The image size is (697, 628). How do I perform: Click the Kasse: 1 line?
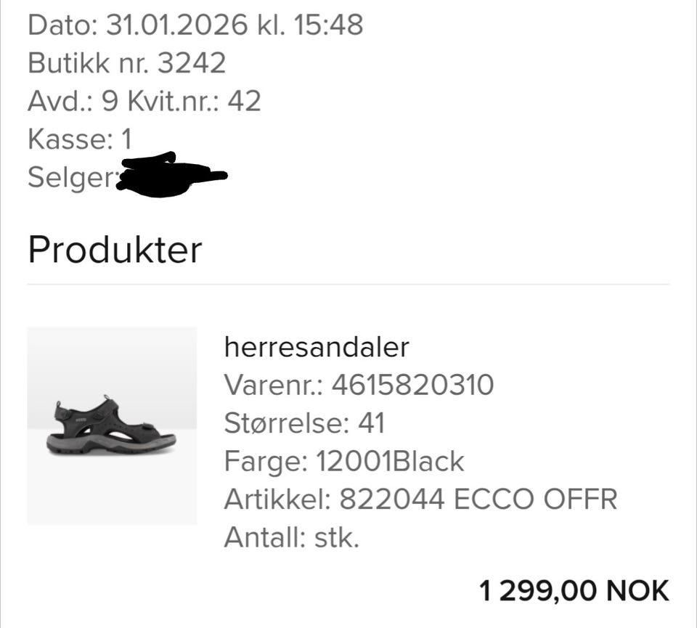pyautogui.click(x=80, y=139)
